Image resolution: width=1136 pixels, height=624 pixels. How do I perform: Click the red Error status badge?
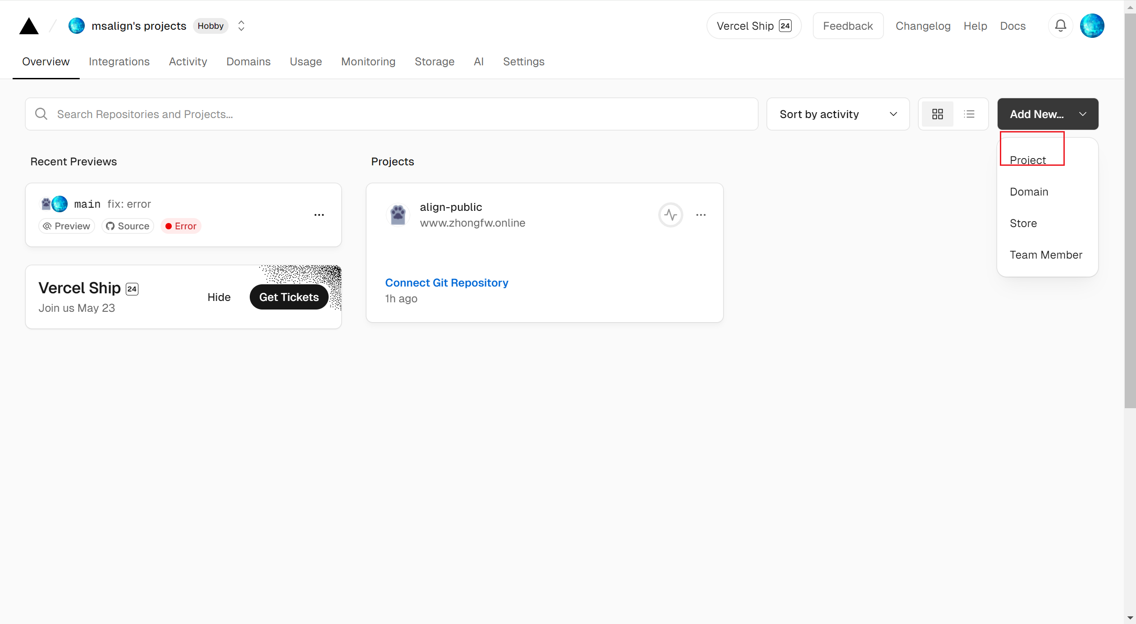click(x=181, y=226)
